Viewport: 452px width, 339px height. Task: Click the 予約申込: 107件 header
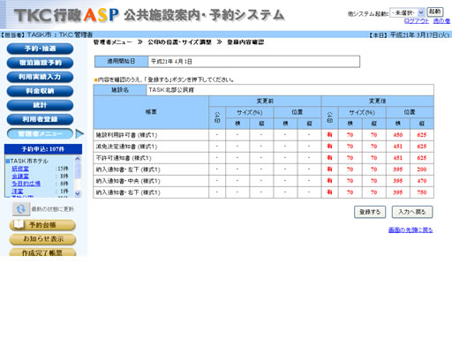(x=43, y=149)
